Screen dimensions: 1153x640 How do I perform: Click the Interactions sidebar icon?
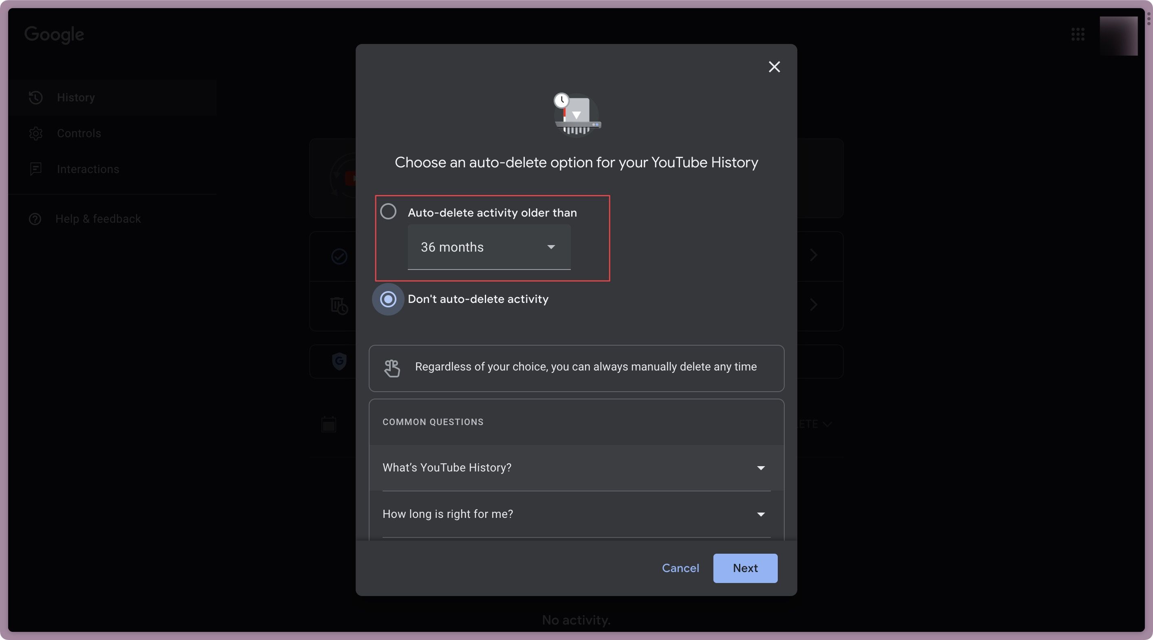(x=35, y=169)
